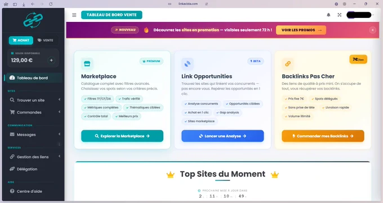Click the flame icon in promo banner

(x=146, y=30)
